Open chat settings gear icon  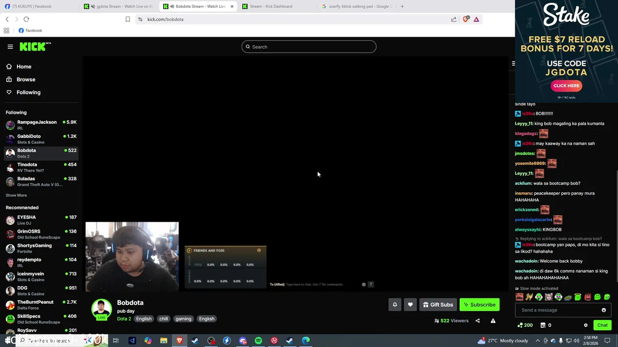[x=586, y=325]
